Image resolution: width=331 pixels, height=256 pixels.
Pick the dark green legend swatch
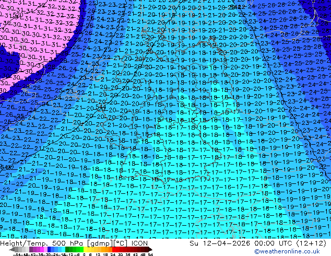coord(67,250)
